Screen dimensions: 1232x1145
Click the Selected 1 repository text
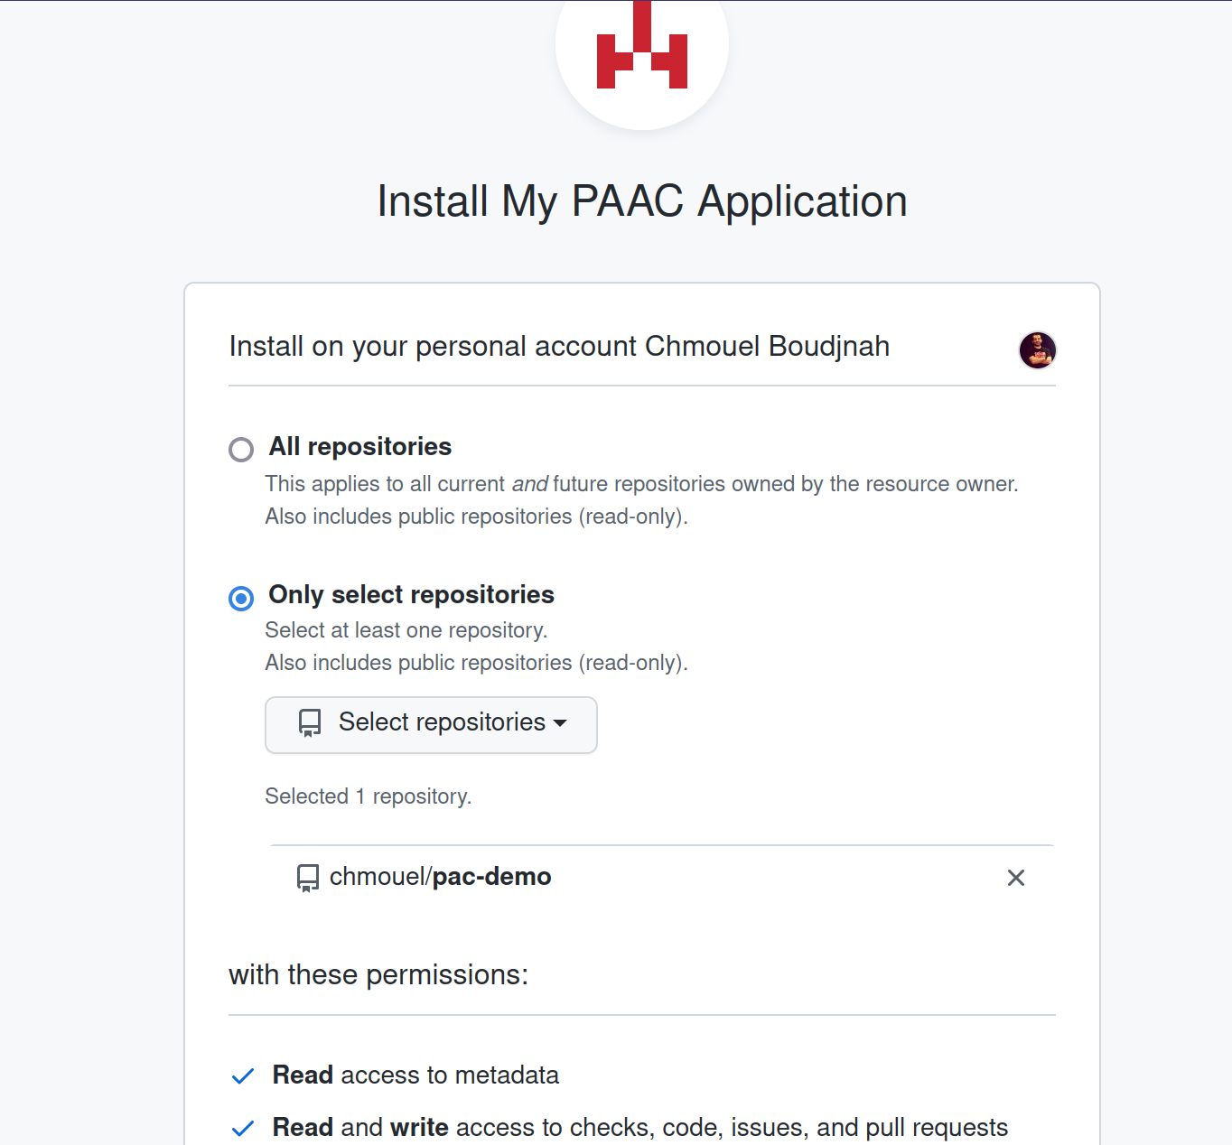coord(368,796)
